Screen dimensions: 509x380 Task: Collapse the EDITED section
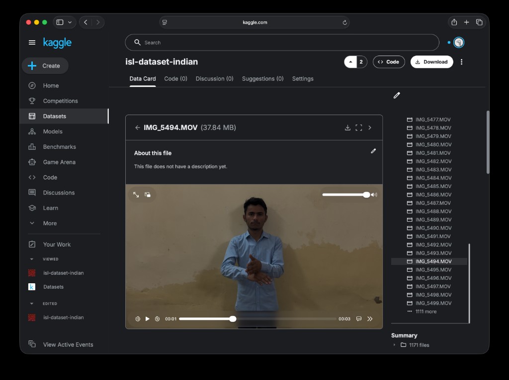(31, 304)
